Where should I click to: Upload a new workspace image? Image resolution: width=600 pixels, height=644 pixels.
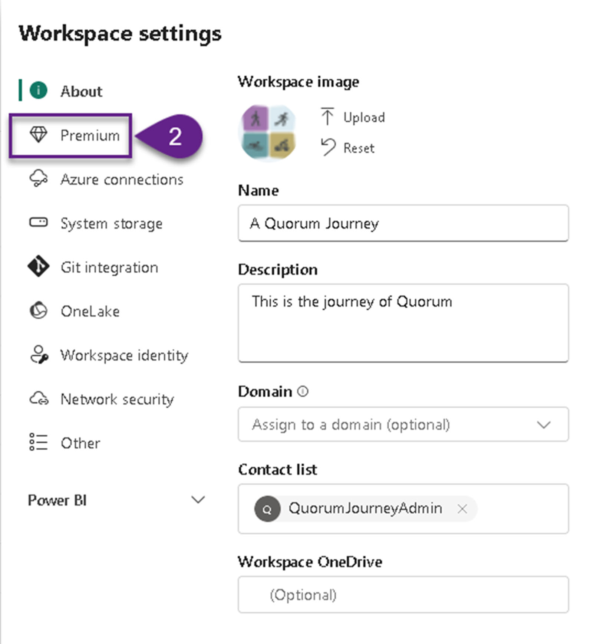tap(353, 117)
